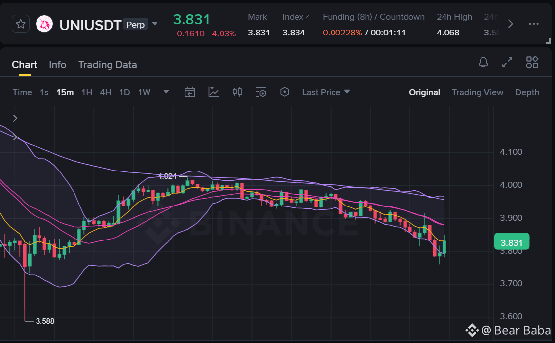This screenshot has width=555, height=343.
Task: Open the Last Price dropdown
Action: click(326, 92)
